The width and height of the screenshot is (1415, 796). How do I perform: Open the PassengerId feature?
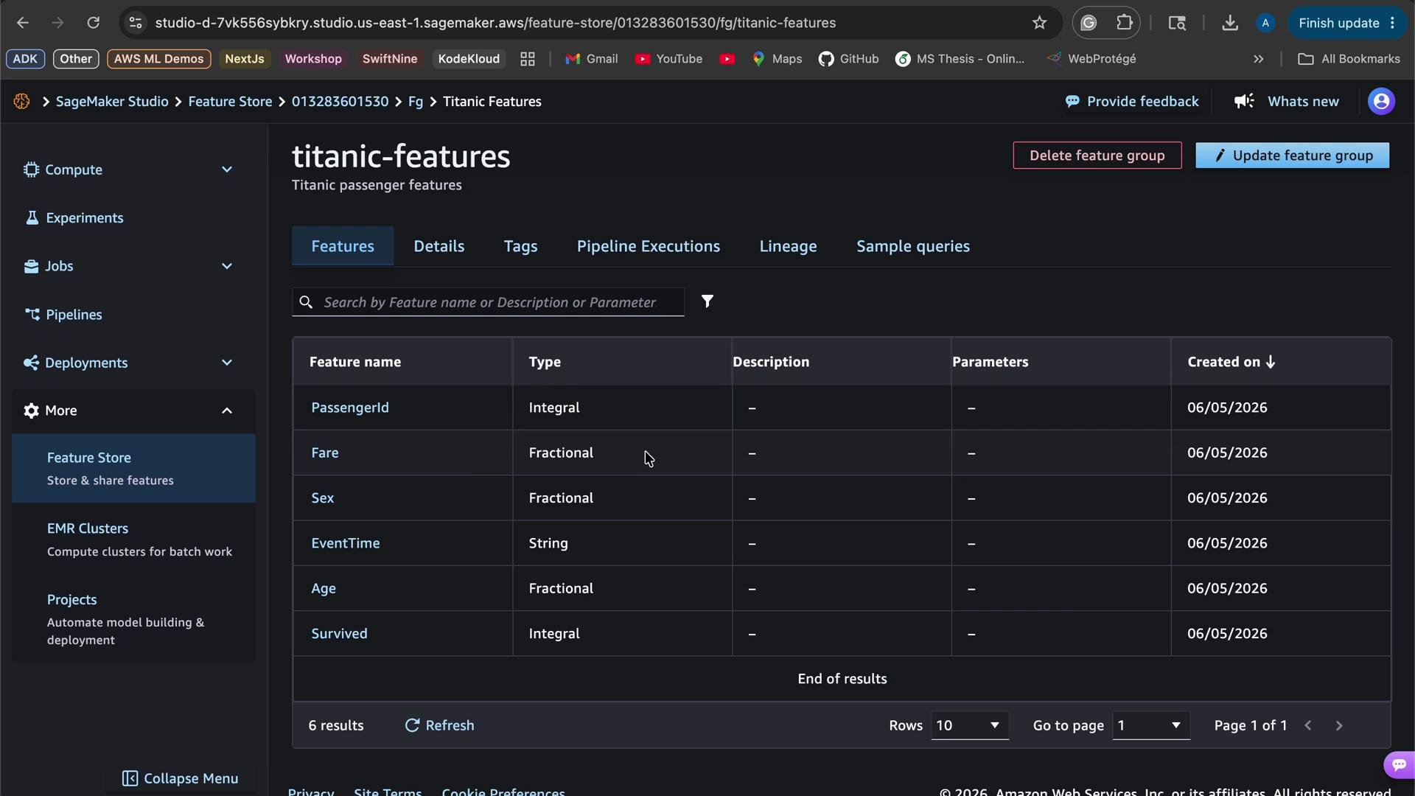349,408
